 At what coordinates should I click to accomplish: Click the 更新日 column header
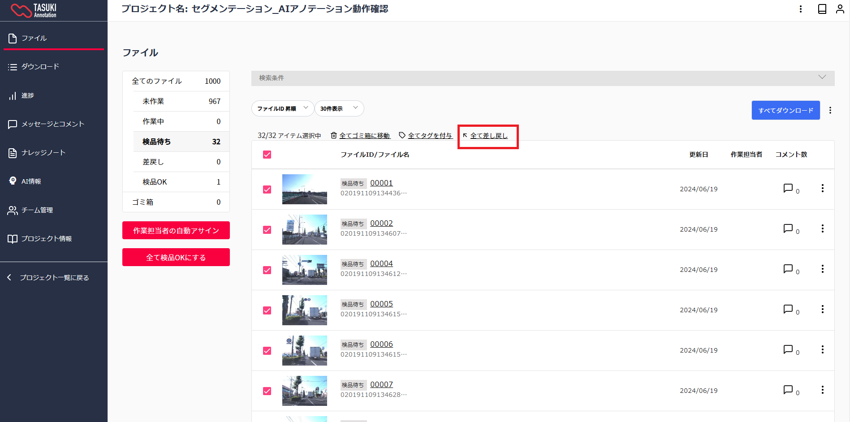(x=699, y=155)
